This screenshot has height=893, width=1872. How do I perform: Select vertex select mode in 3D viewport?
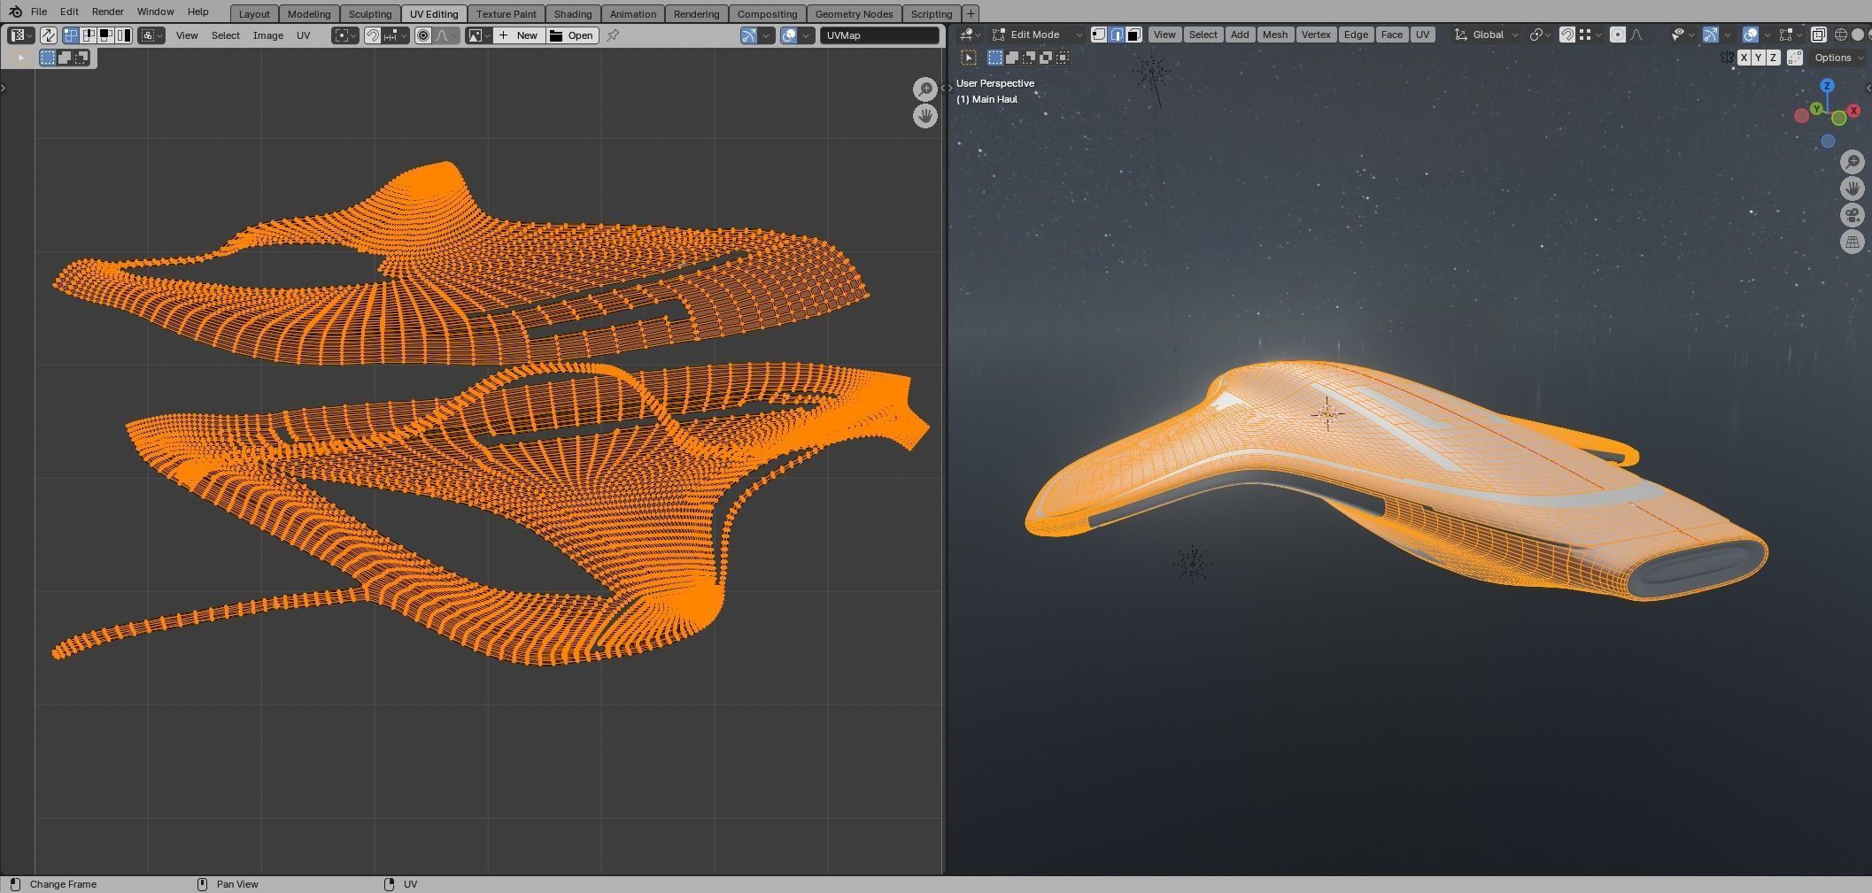click(x=1099, y=35)
